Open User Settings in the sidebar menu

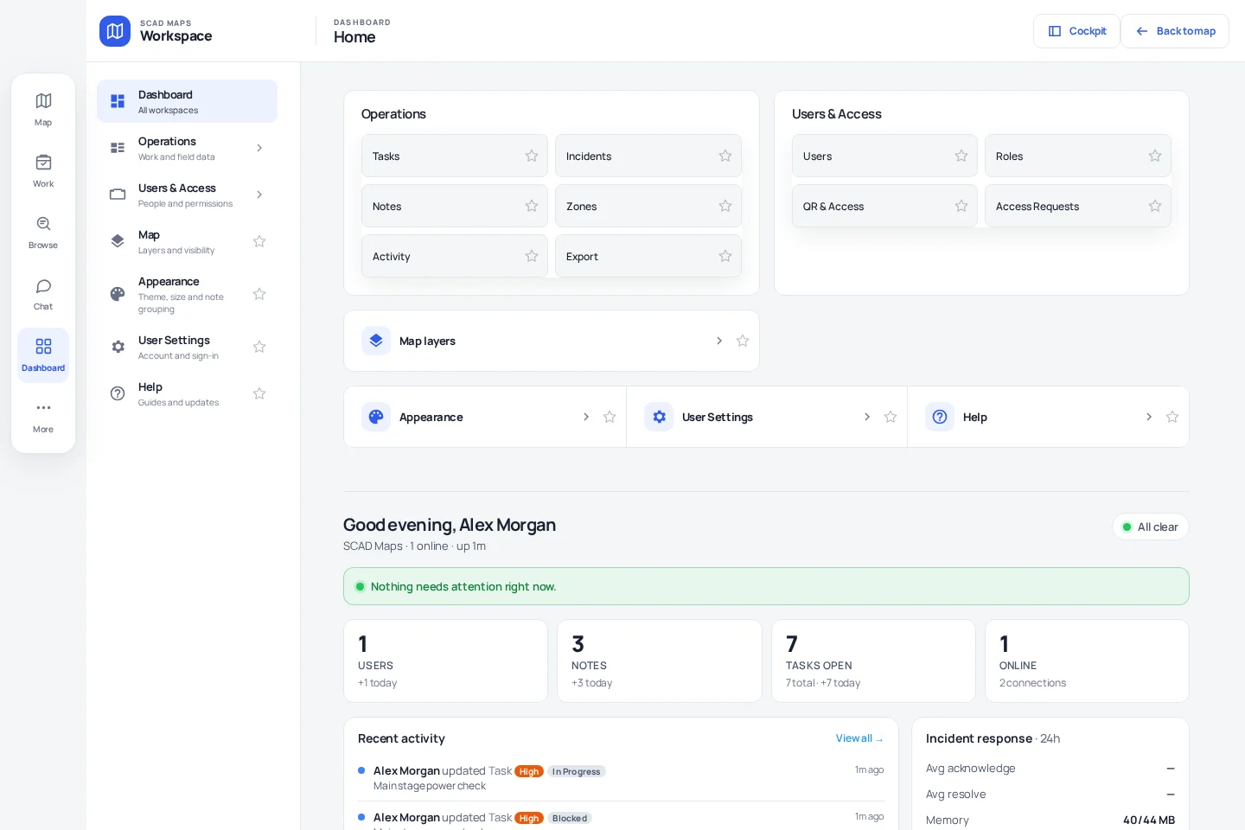174,347
